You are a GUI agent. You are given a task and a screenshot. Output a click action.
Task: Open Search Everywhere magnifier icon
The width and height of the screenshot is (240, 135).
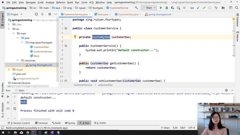coord(237,8)
